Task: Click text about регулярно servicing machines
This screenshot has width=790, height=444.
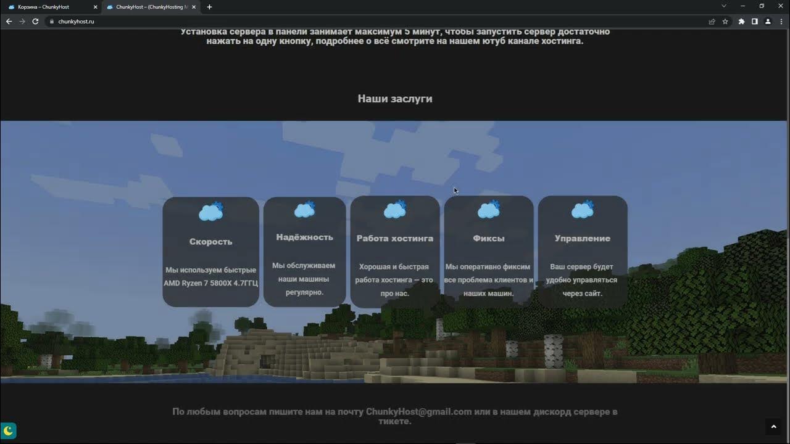Action: pos(304,279)
